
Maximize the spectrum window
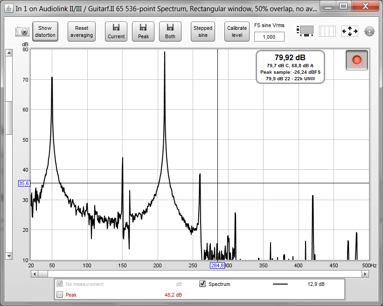pyautogui.click(x=343, y=7)
